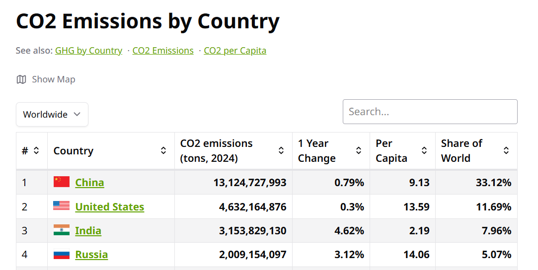538x270 pixels.
Task: Open the United States country link
Action: (110, 207)
